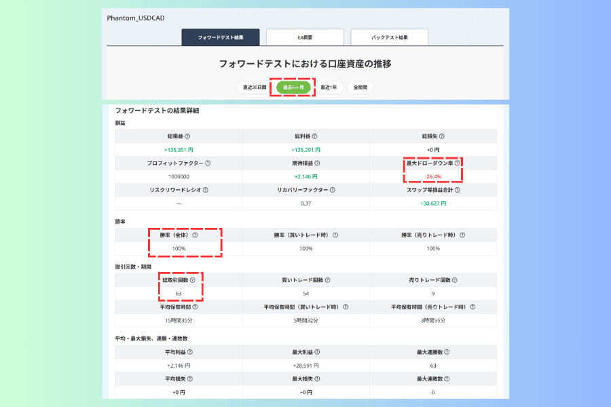Click help icon beside 平均保有時間 (overall)

coord(196,307)
